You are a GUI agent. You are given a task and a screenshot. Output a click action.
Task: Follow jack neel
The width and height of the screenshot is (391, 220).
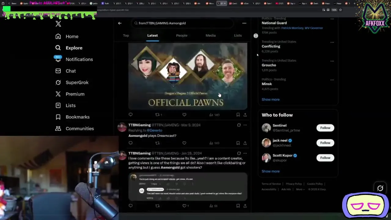(x=325, y=143)
